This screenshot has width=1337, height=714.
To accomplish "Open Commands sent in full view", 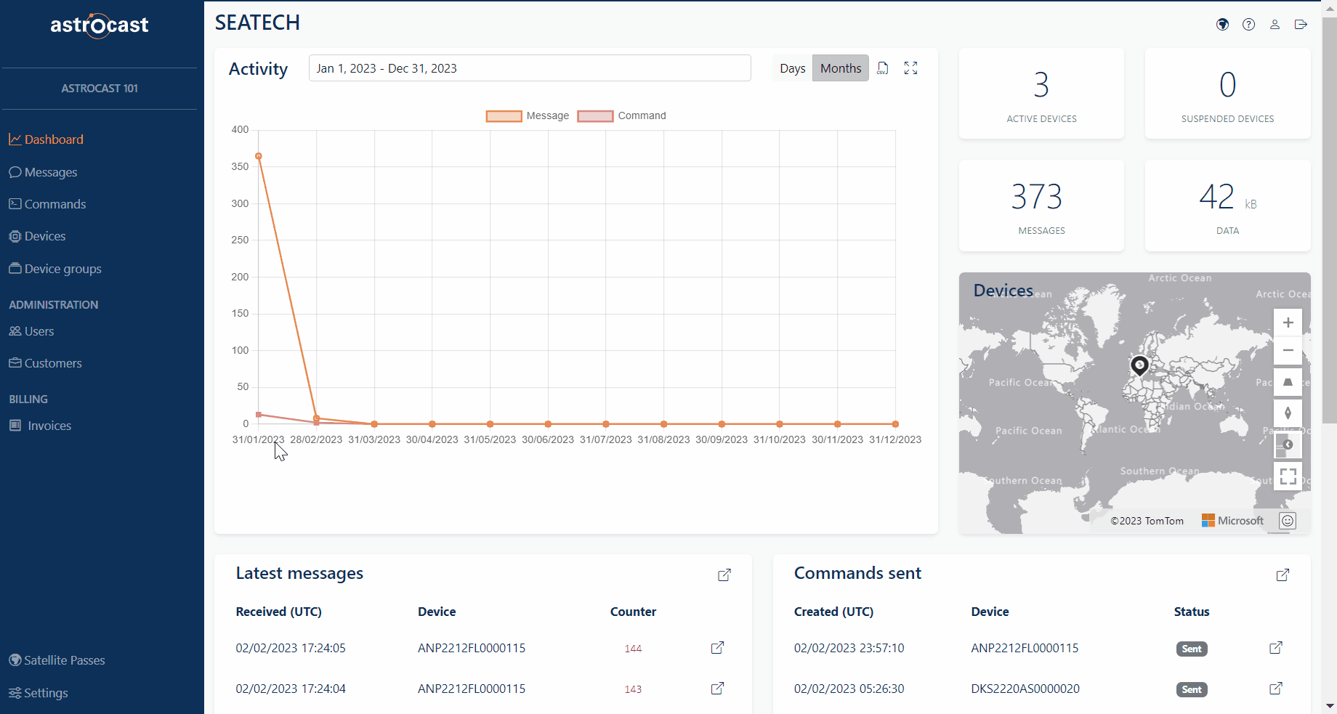I will [x=1283, y=575].
